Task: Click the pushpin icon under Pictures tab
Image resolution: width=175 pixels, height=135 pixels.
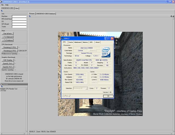Action: click(30, 16)
